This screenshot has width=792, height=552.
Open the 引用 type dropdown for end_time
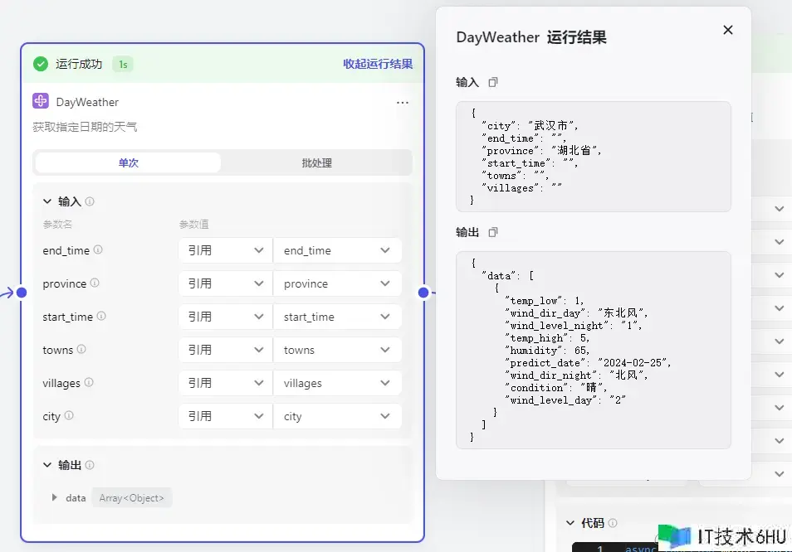(x=225, y=250)
